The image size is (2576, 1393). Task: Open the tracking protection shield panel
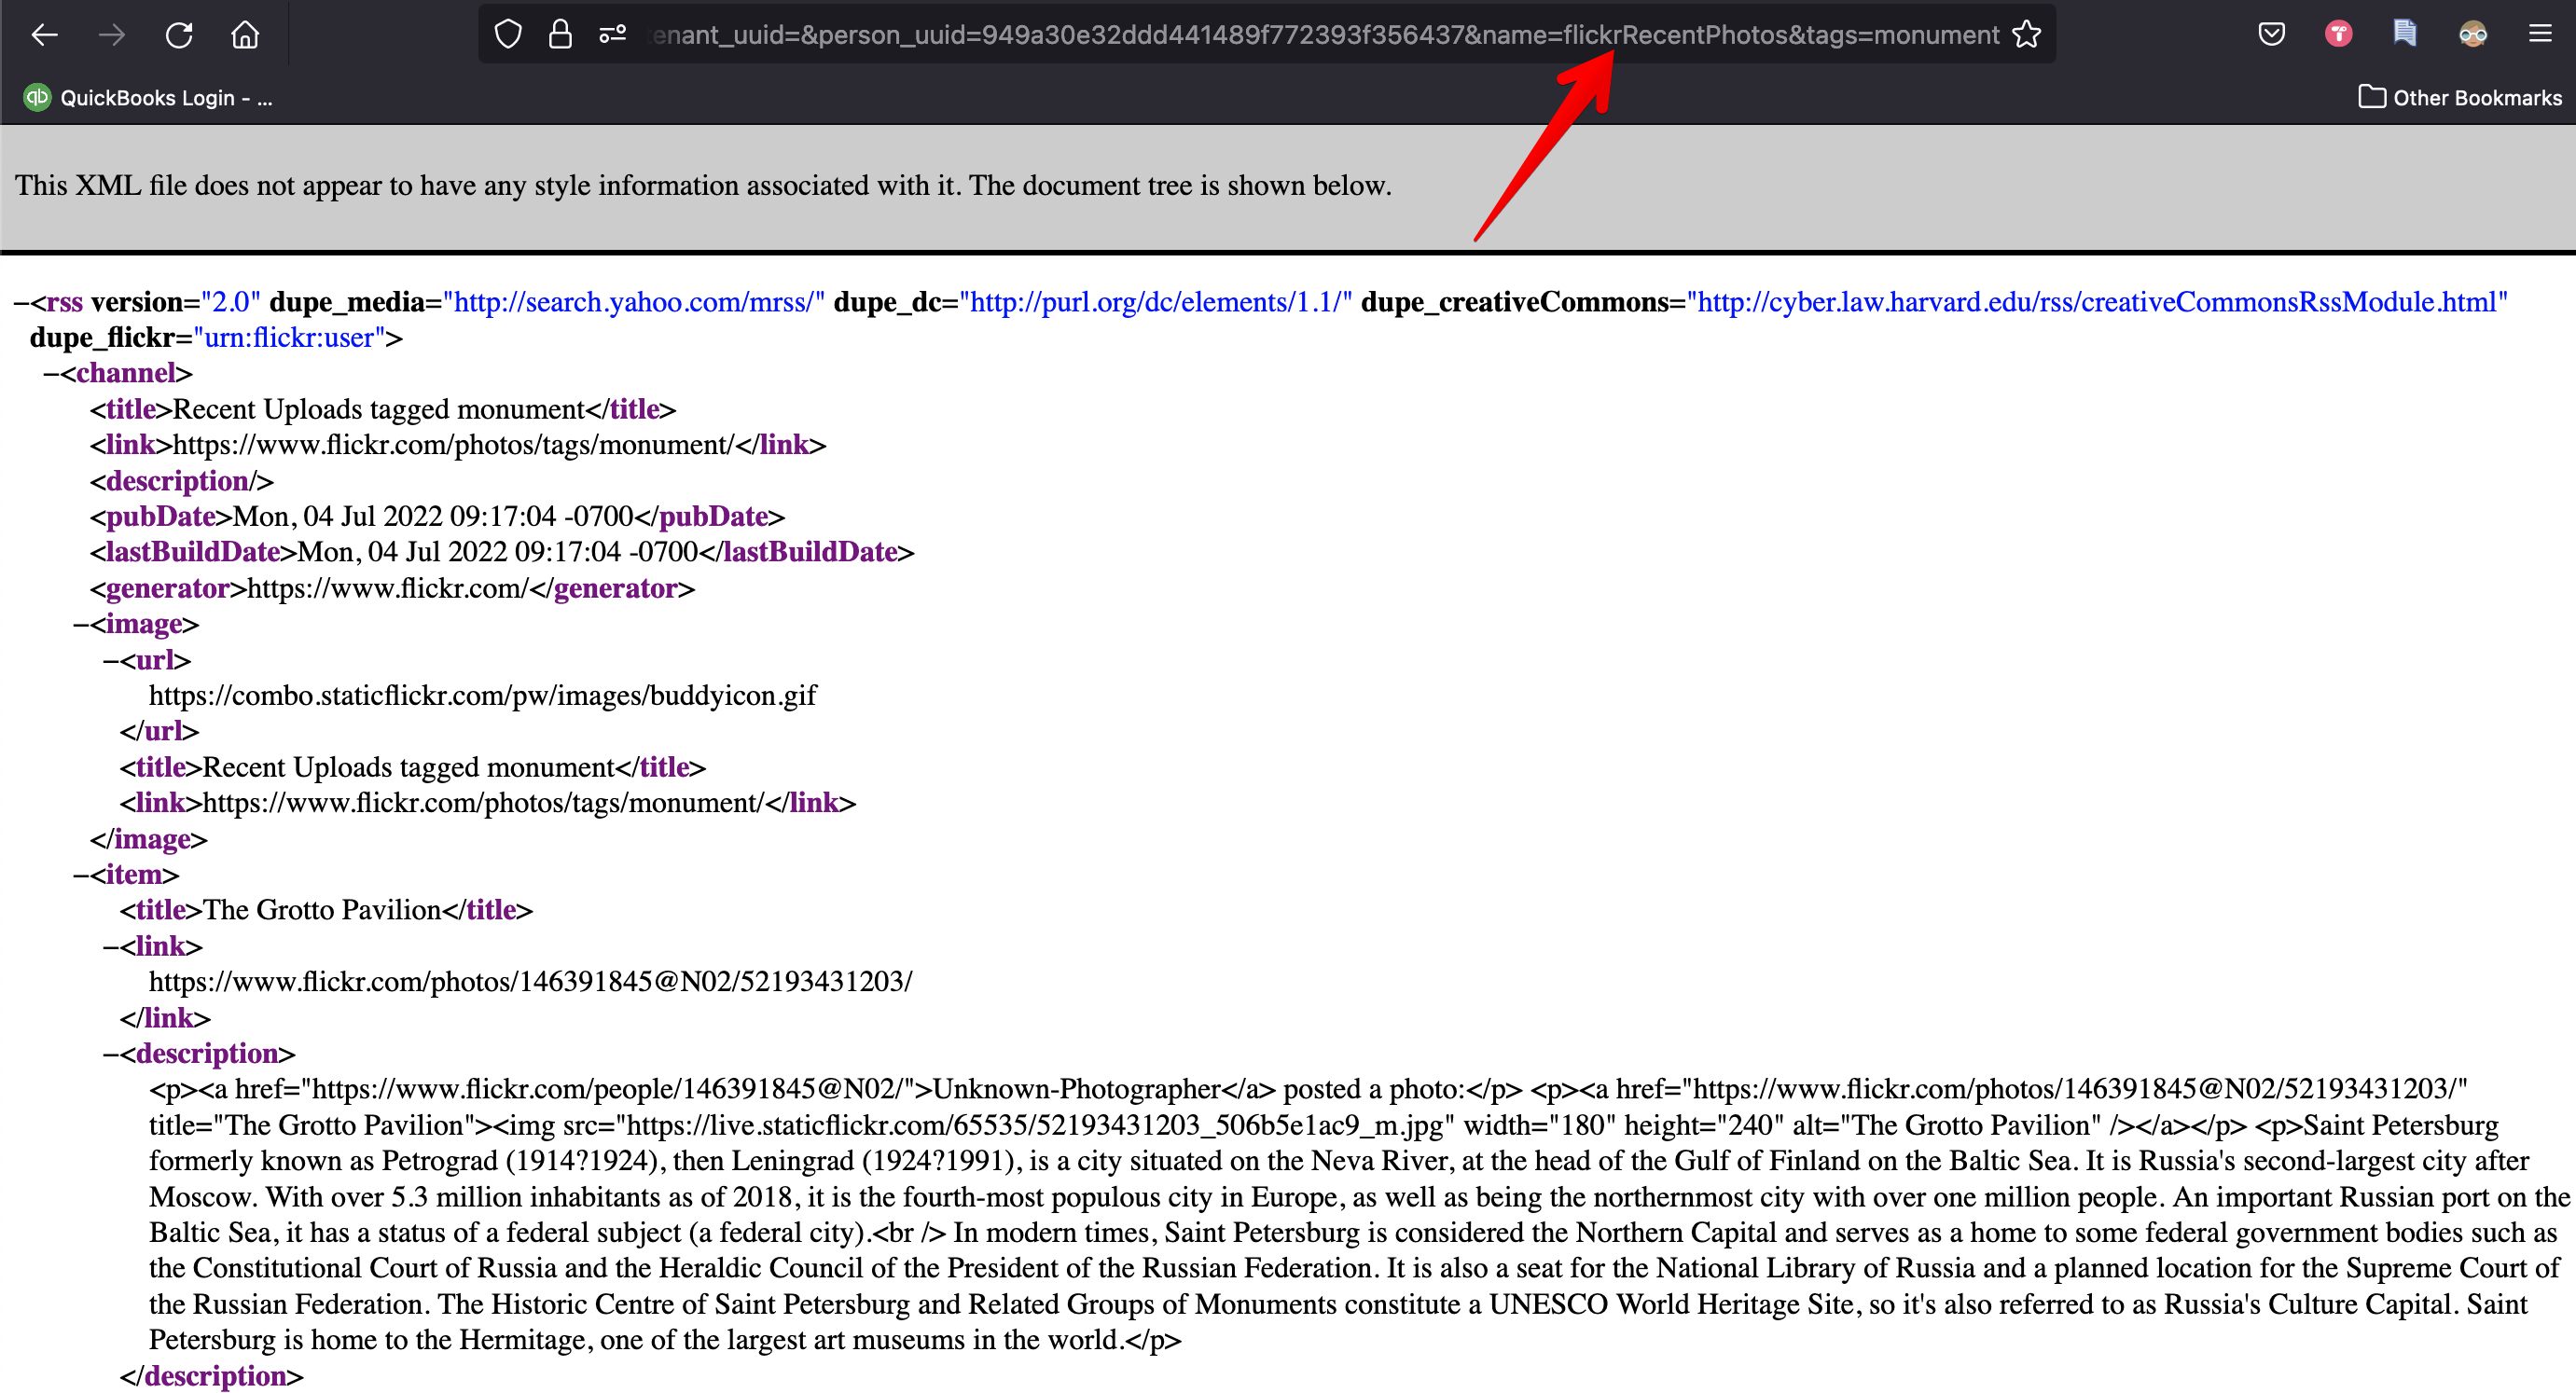point(508,35)
